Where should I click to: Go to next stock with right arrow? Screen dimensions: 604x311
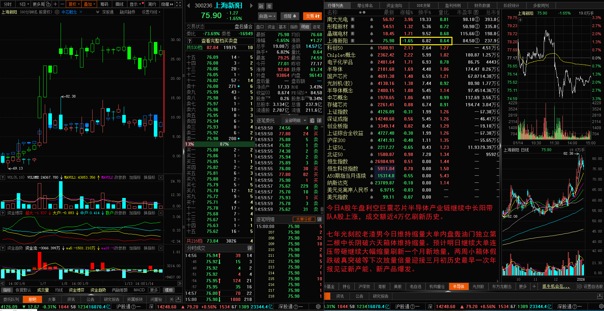point(252,5)
